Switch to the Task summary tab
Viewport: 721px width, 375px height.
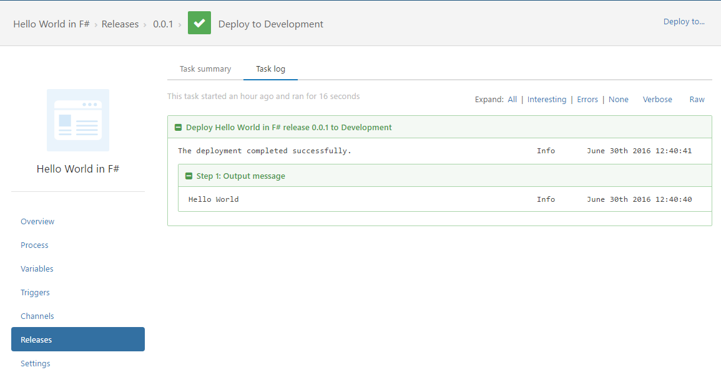click(205, 69)
